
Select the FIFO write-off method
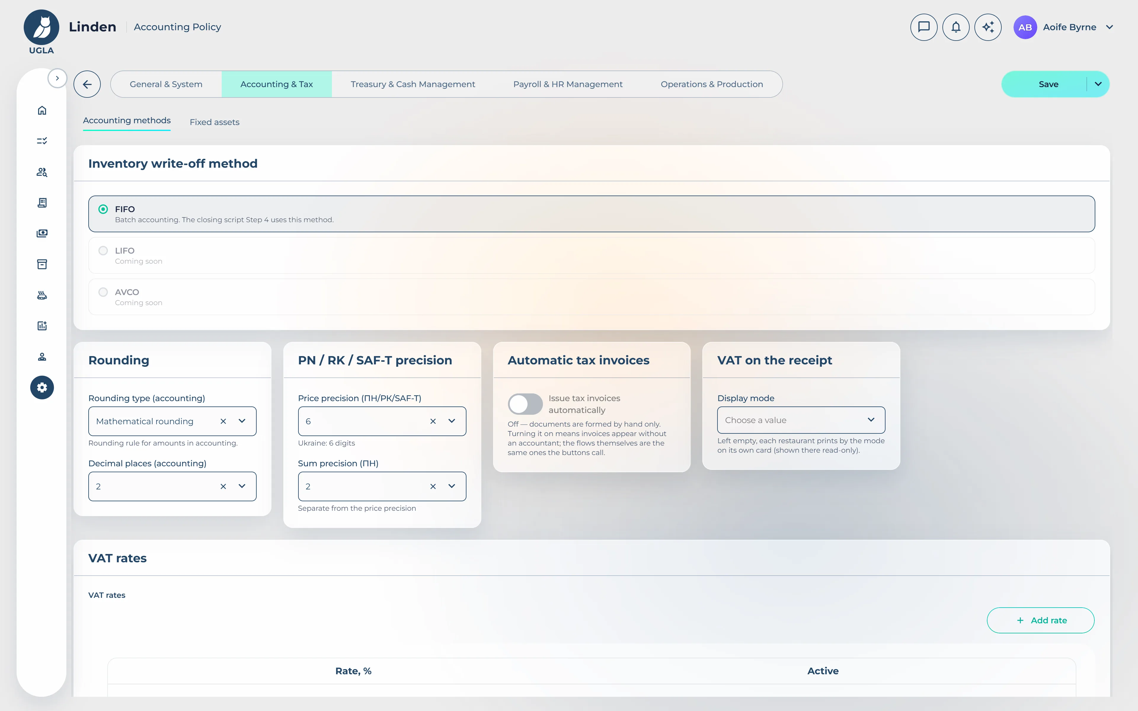pos(592,214)
